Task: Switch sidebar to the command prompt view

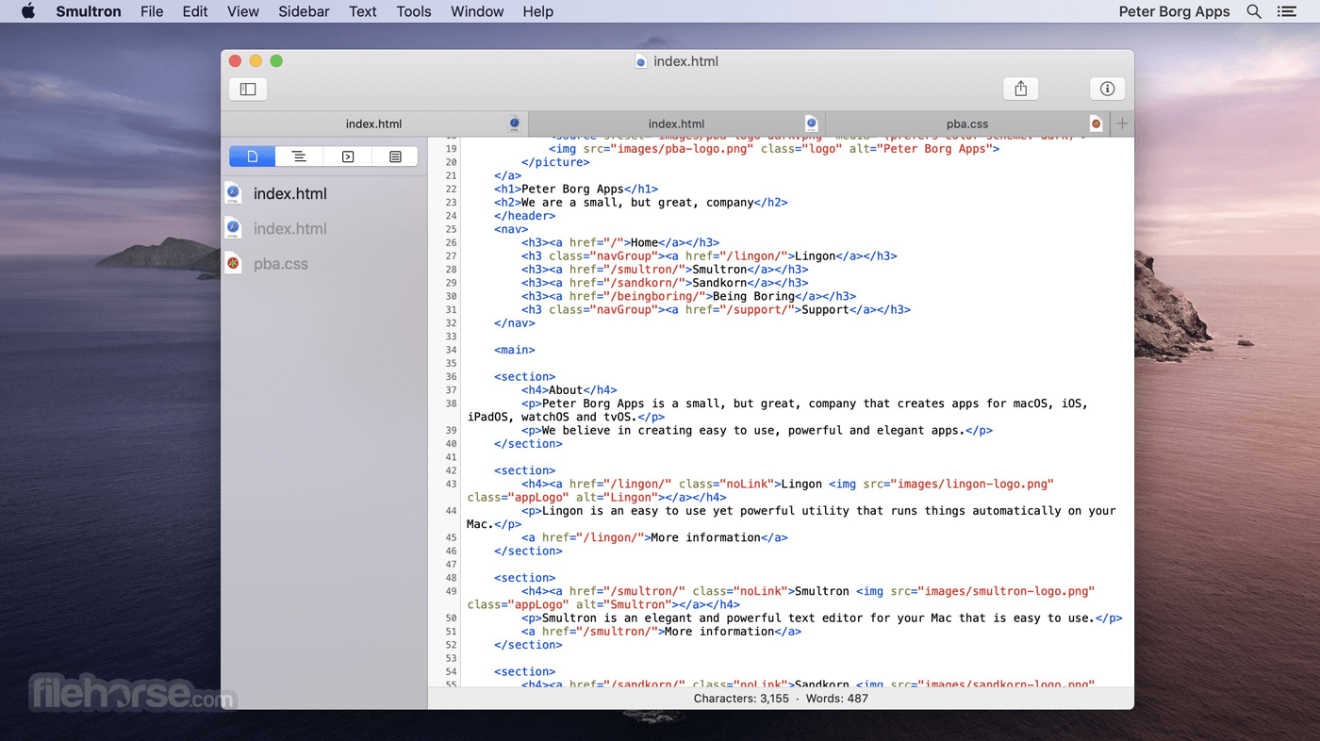Action: 347,156
